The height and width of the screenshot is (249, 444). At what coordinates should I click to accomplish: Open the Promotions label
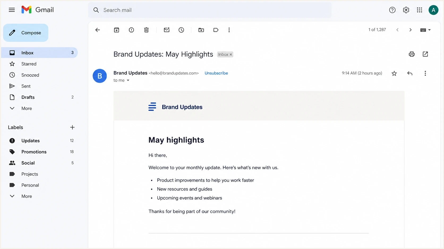point(40,152)
